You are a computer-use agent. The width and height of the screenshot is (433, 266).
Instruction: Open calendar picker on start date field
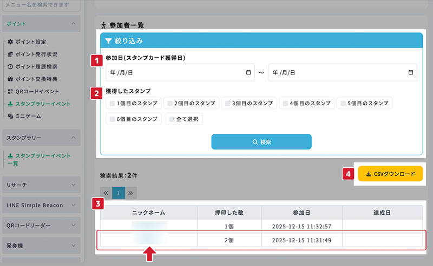coord(248,72)
